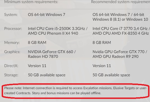This screenshot has height=102, width=150.
Task: Select the Memory label
Action: [12, 42]
